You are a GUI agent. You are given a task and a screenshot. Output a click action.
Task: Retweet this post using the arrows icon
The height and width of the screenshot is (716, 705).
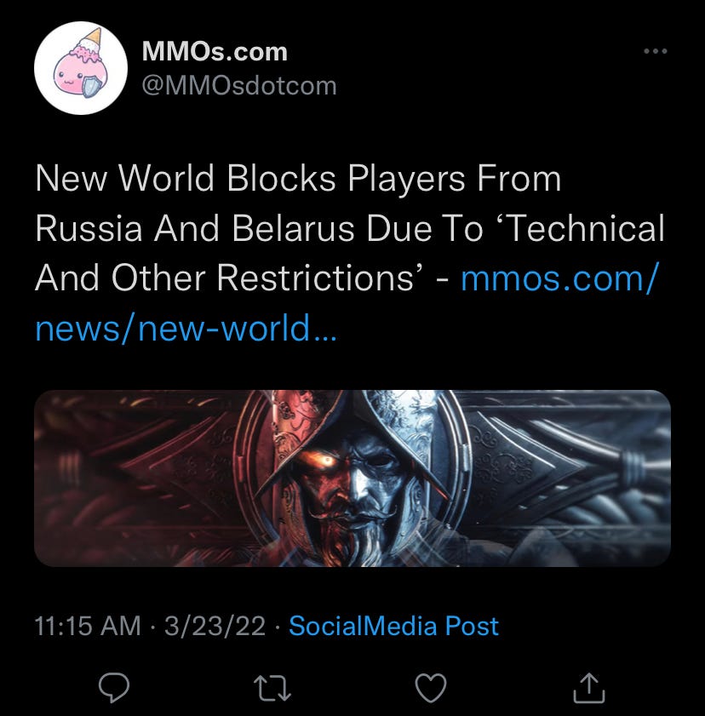tap(272, 689)
